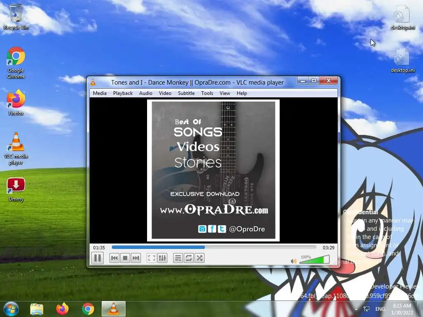This screenshot has height=317, width=423.
Task: Select Firefox desktop shortcut
Action: click(x=16, y=102)
